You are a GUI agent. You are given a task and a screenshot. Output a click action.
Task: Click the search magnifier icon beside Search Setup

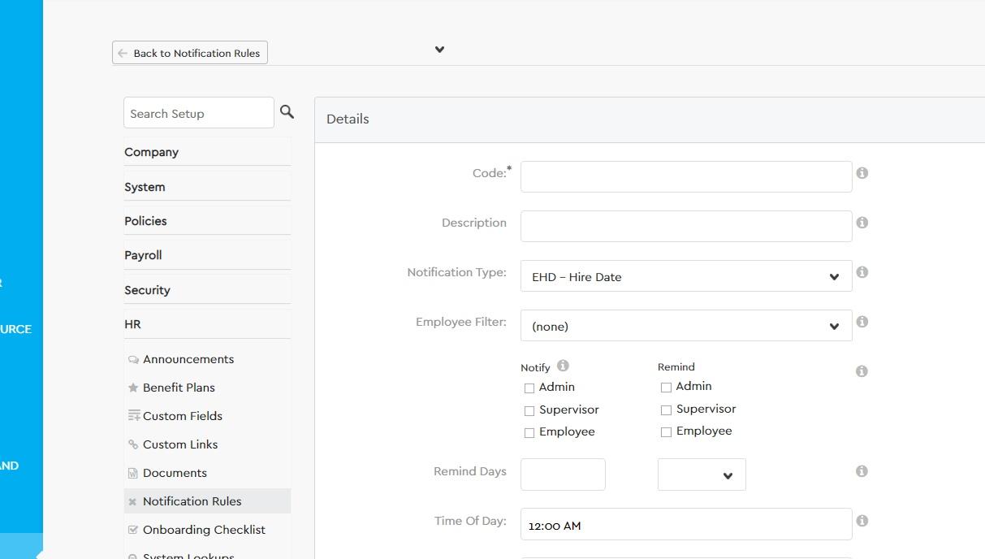point(287,112)
